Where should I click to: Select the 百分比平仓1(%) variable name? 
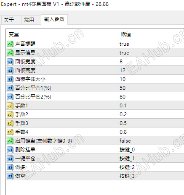point(33,88)
